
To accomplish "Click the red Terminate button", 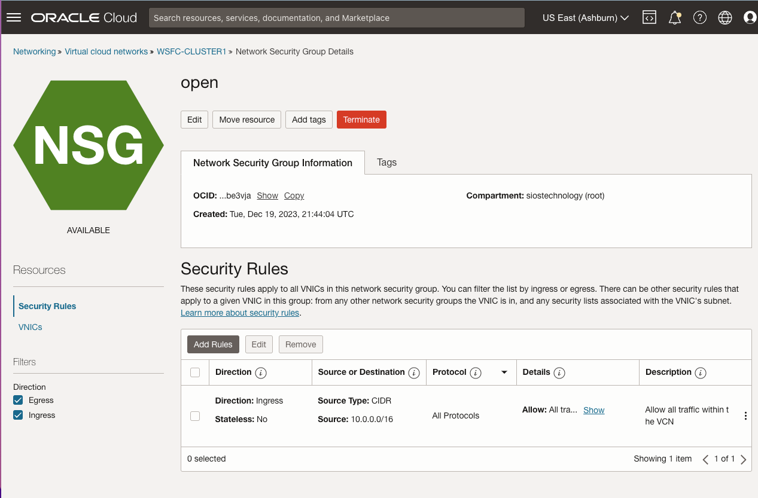I will (x=361, y=120).
